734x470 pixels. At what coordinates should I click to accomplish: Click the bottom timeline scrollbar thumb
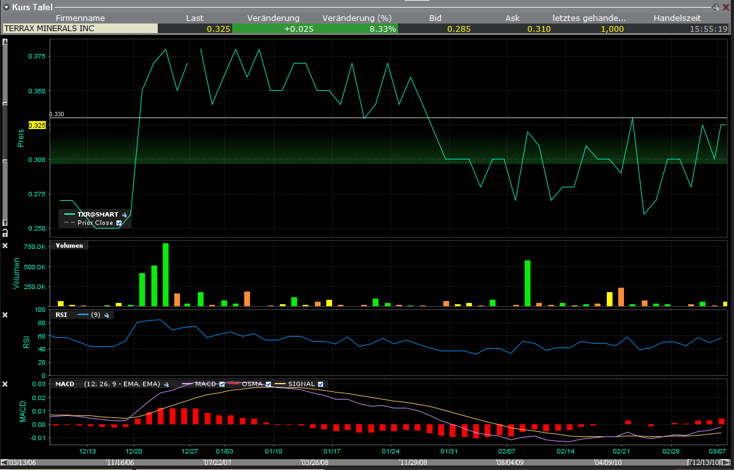pyautogui.click(x=367, y=462)
